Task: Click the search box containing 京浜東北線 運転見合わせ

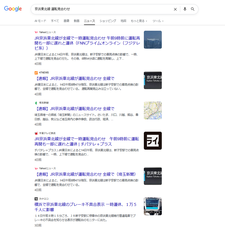Action: (101, 9)
